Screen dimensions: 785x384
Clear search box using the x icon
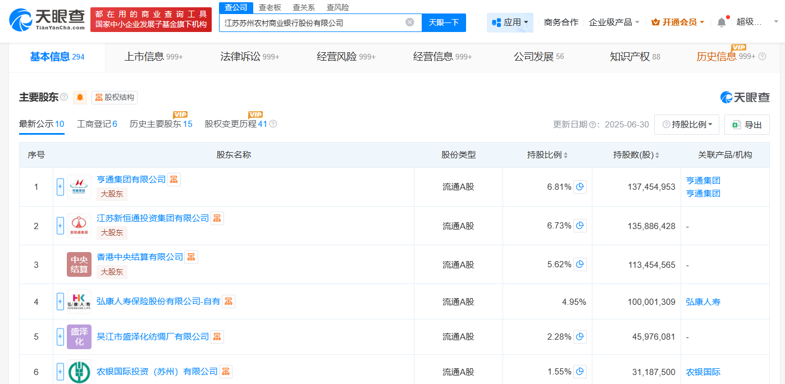click(410, 22)
